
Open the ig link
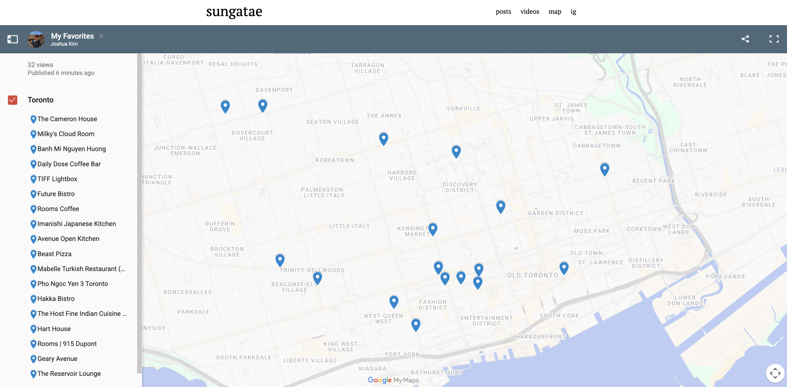pos(573,12)
